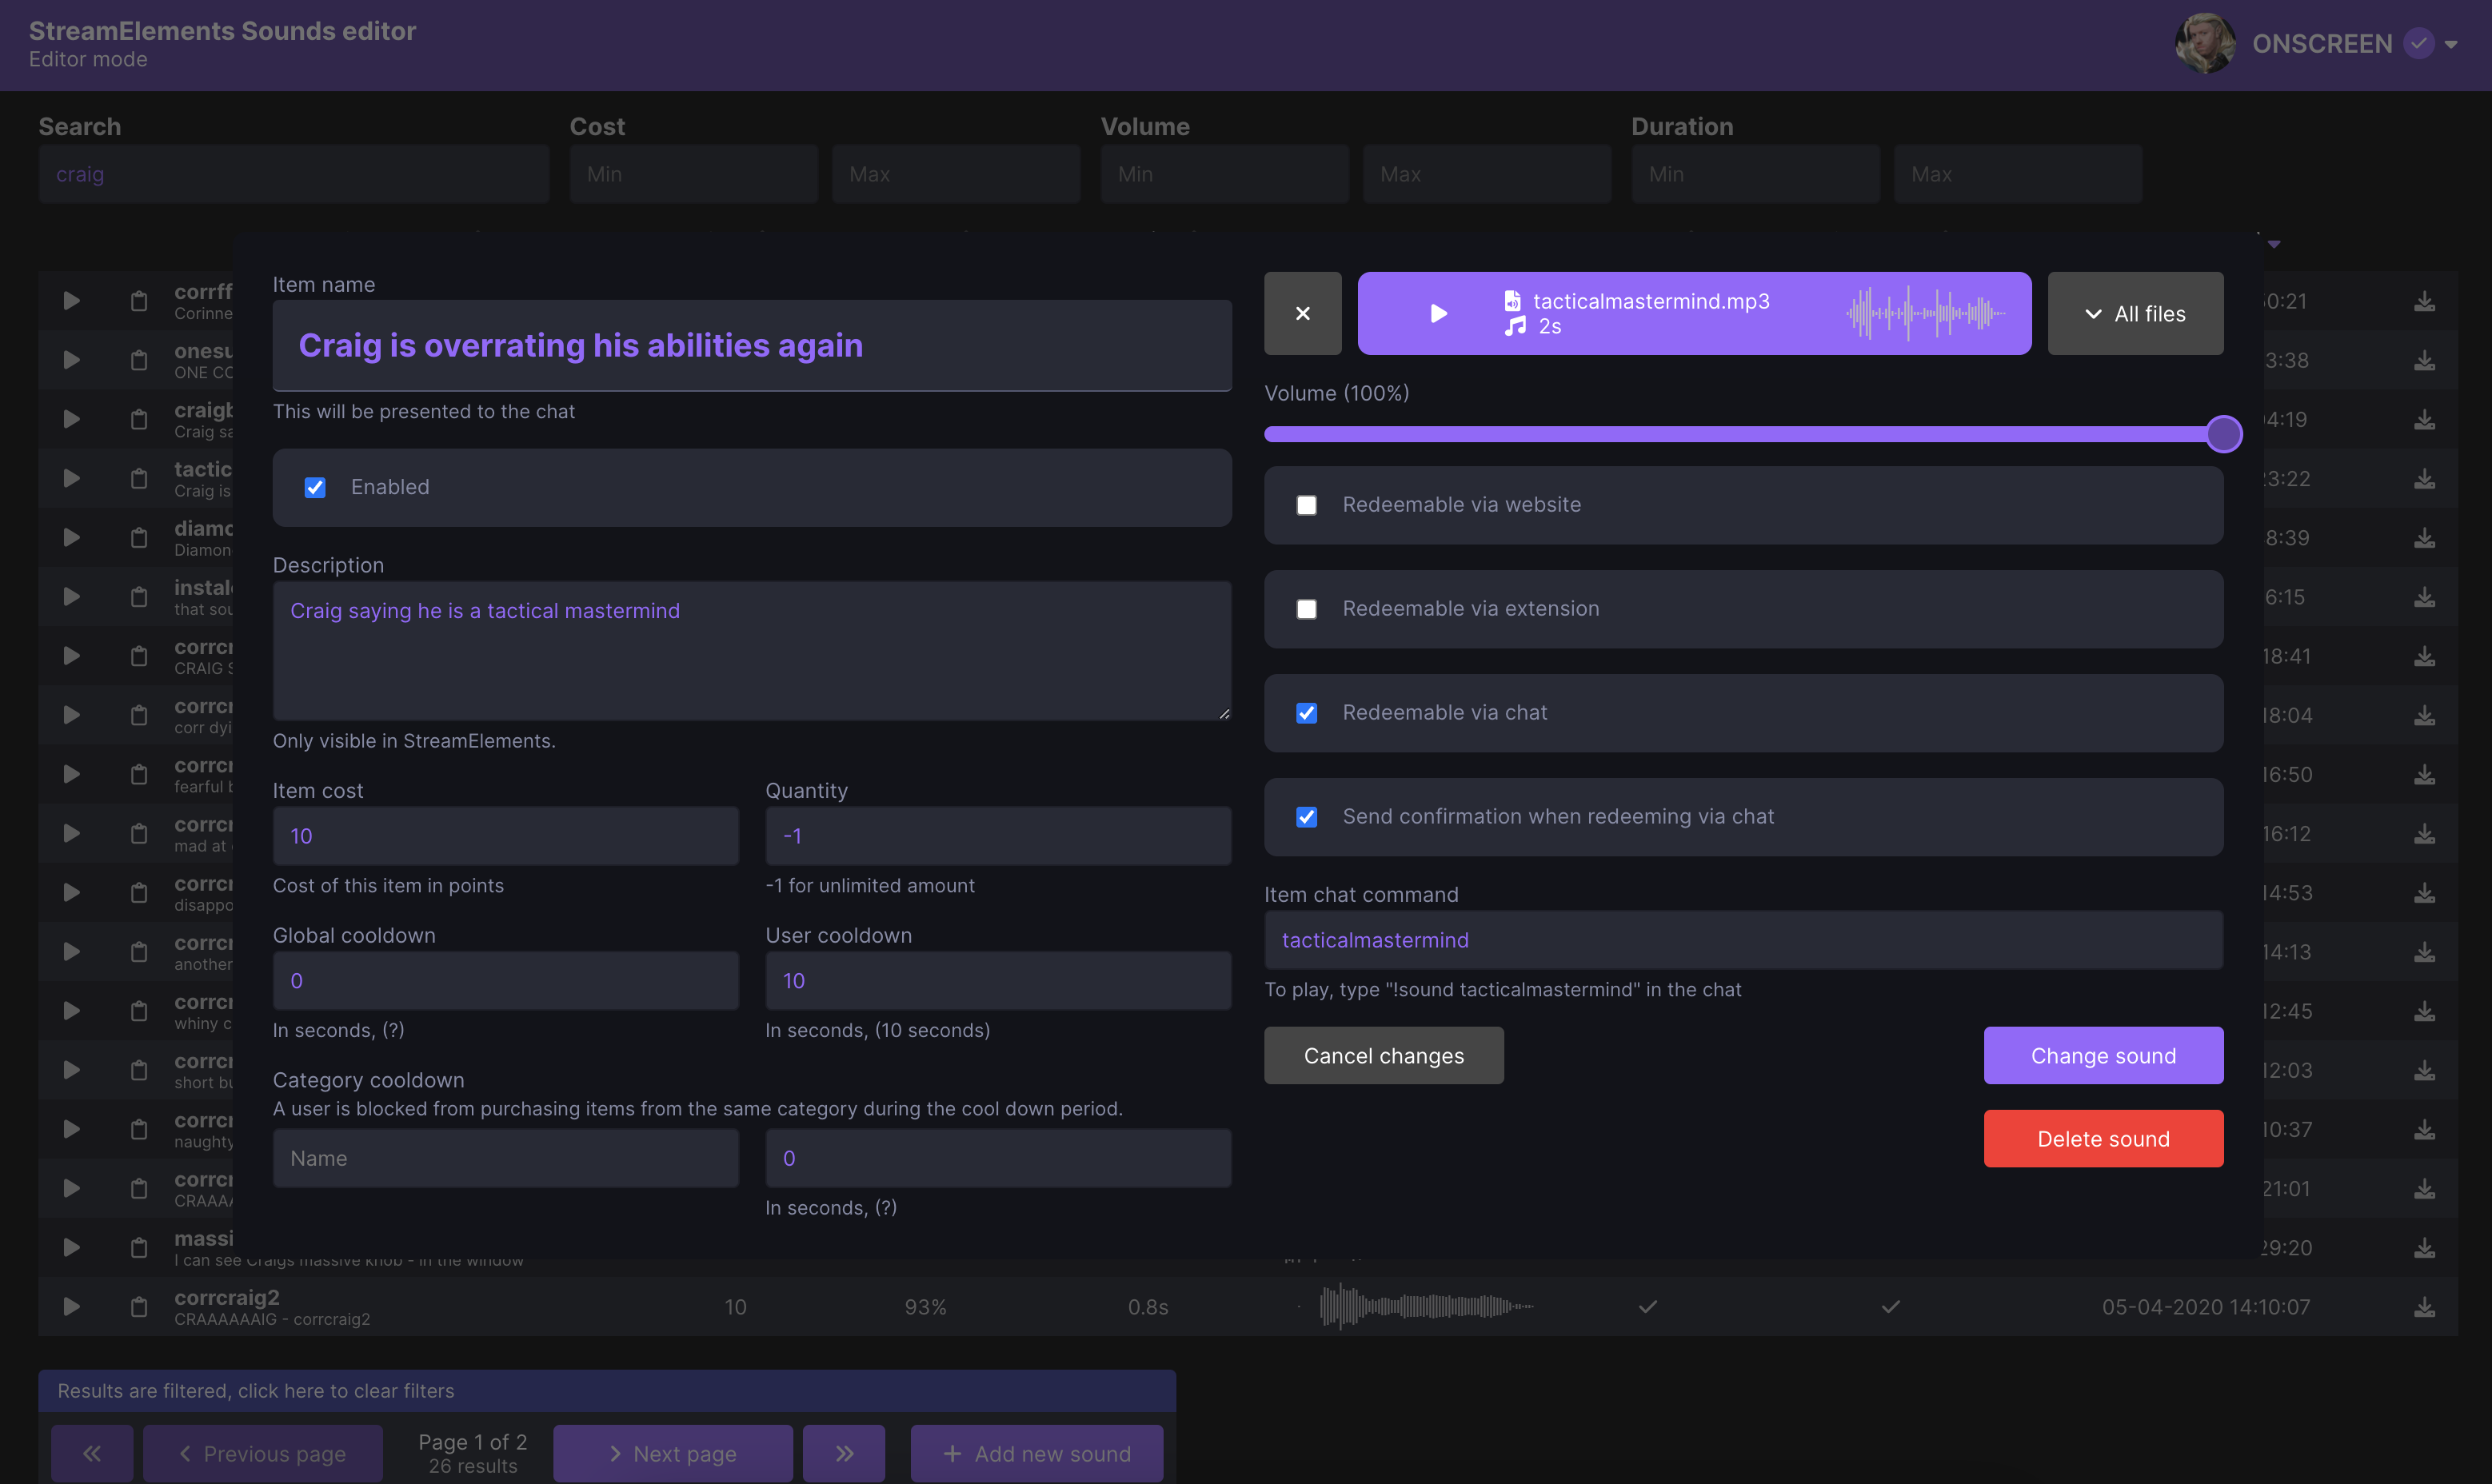The height and width of the screenshot is (1484, 2492).
Task: Play the tacticalmastermind.mp3 preview
Action: tap(1438, 313)
